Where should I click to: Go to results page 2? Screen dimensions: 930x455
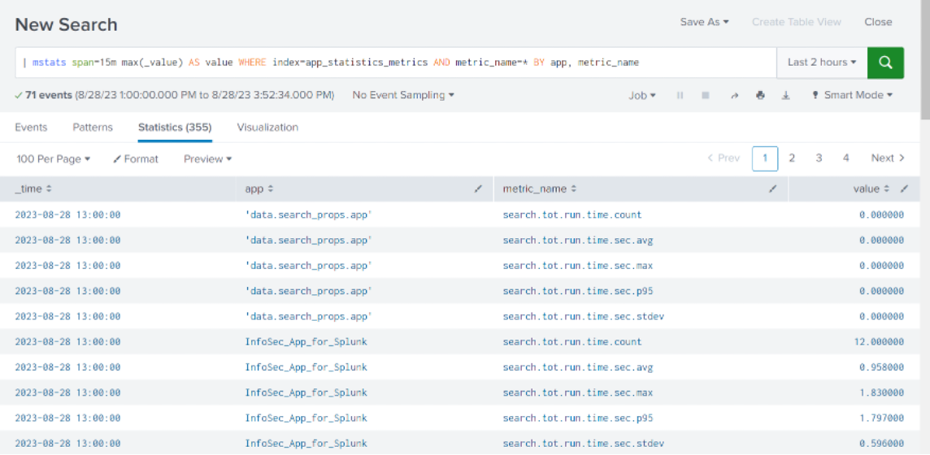click(792, 158)
